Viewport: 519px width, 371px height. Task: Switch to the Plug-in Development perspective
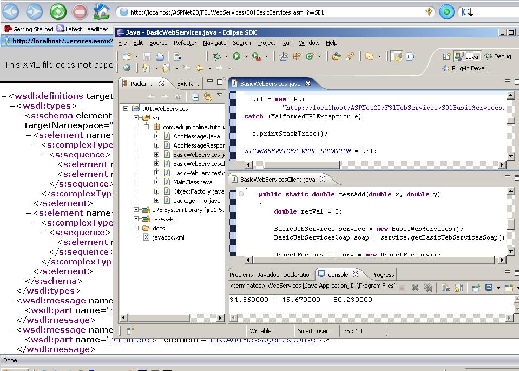coord(467,68)
